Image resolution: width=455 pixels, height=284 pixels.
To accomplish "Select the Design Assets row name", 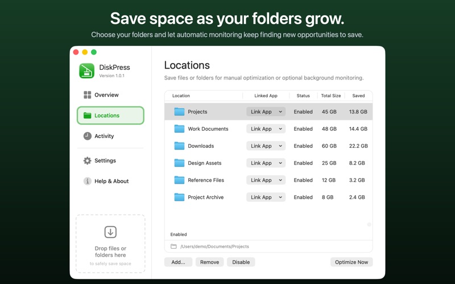I will click(205, 163).
